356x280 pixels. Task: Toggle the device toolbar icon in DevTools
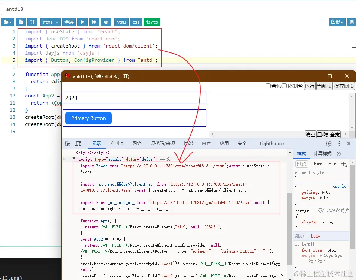78,144
